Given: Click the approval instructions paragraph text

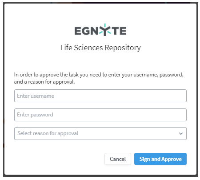Looking at the screenshot, I should point(99,78).
